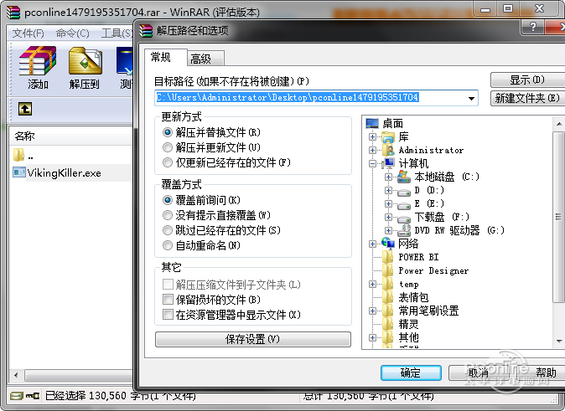Select the 表情包 folder icon
565x411 pixels.
[388, 297]
